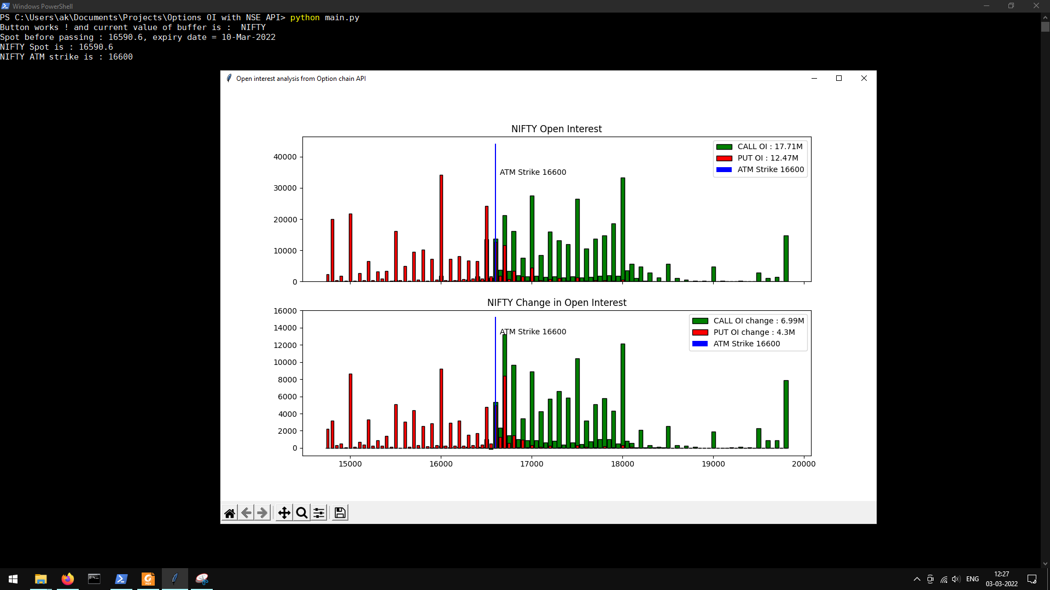Click 'NIFTY Open Interest' chart title

[556, 129]
